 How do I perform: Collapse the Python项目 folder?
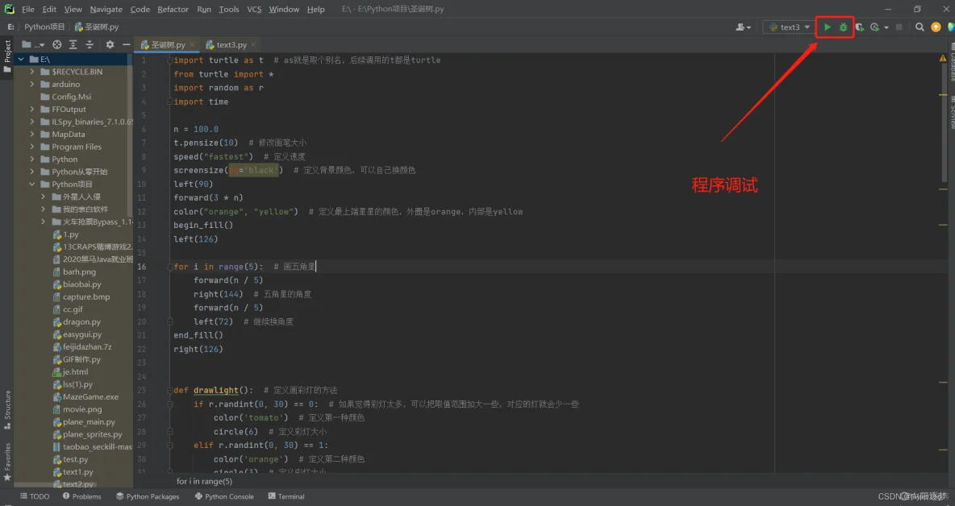32,185
